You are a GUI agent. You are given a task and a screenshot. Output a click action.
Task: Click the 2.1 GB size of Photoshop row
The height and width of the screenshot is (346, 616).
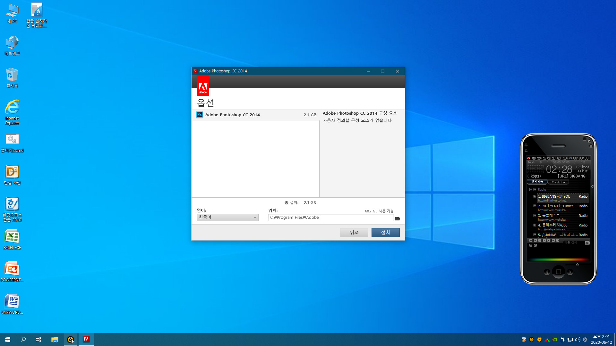click(310, 115)
